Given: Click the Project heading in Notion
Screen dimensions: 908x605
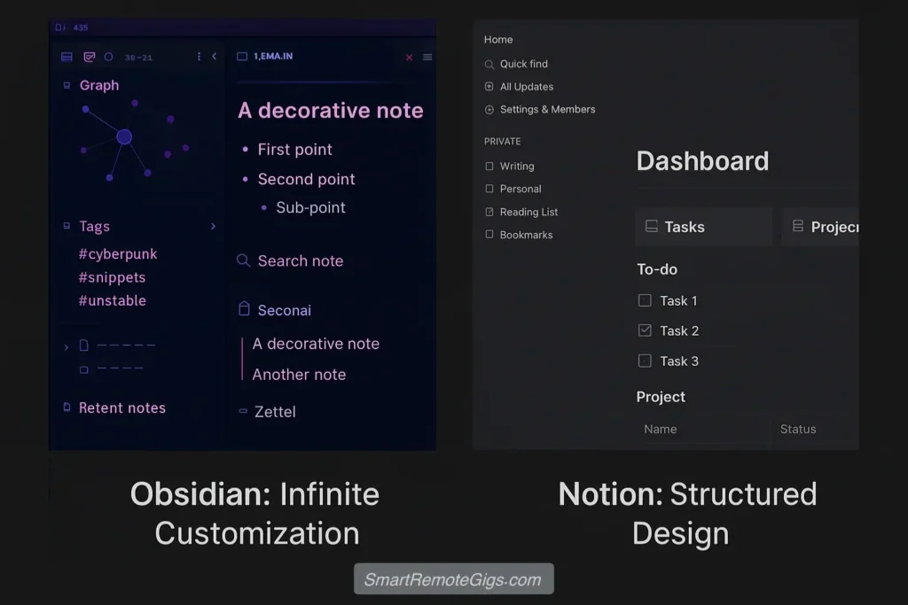Looking at the screenshot, I should [661, 397].
